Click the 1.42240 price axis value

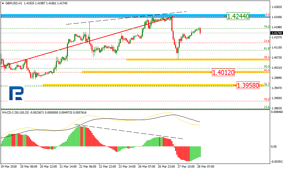[276, 17]
